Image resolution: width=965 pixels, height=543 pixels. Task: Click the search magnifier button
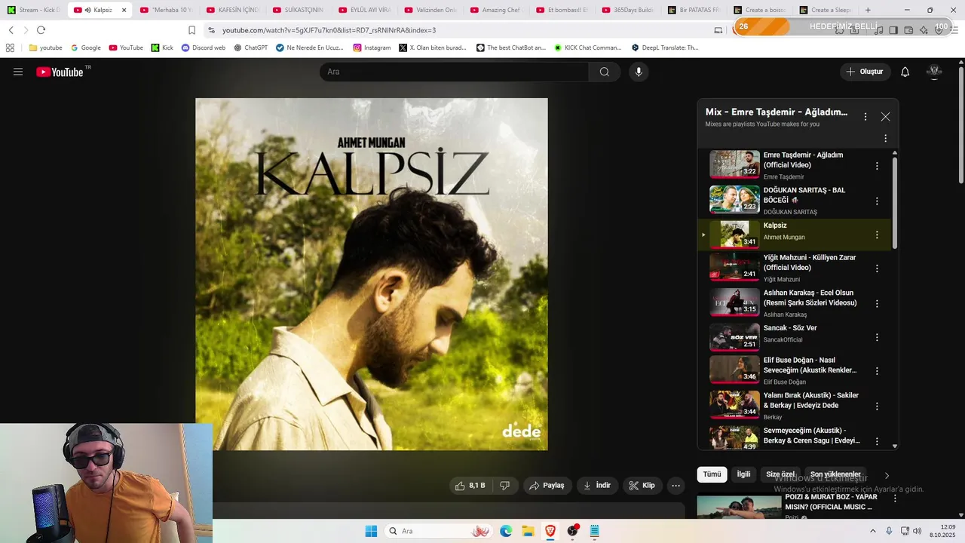[x=605, y=72]
